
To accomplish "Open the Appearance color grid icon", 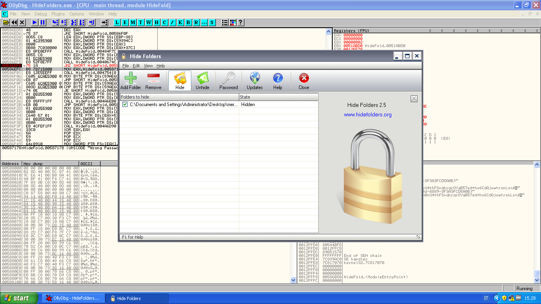I will (232, 23).
